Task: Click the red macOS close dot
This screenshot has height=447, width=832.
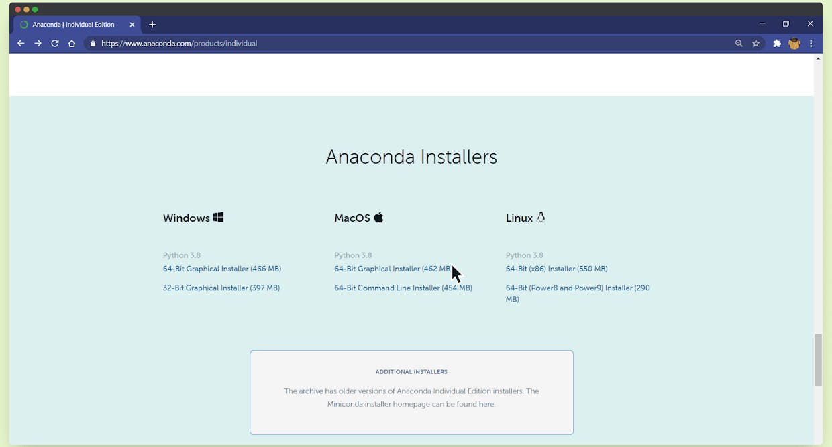Action: (x=17, y=9)
